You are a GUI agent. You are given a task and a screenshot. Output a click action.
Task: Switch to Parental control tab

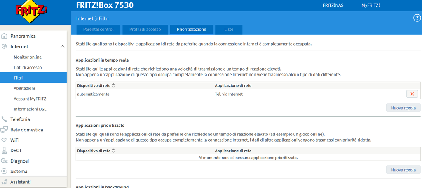click(x=98, y=30)
